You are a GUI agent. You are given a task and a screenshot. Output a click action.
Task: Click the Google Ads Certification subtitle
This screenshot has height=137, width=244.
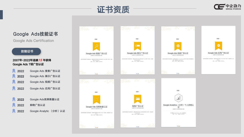point(34,41)
